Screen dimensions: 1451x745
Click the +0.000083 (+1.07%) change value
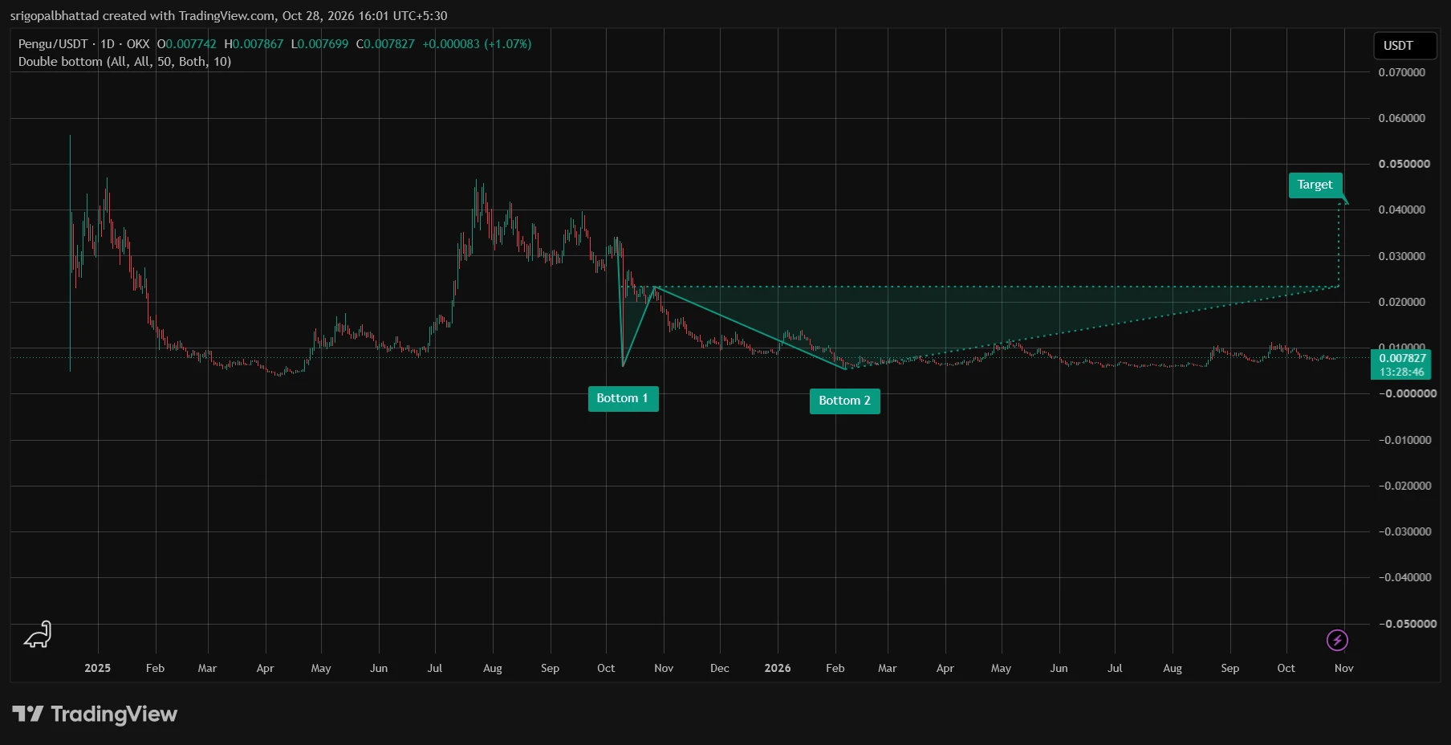coord(477,44)
